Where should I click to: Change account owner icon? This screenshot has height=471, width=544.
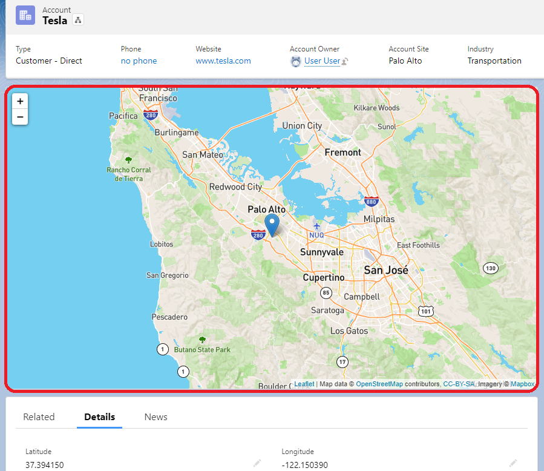[x=345, y=61]
